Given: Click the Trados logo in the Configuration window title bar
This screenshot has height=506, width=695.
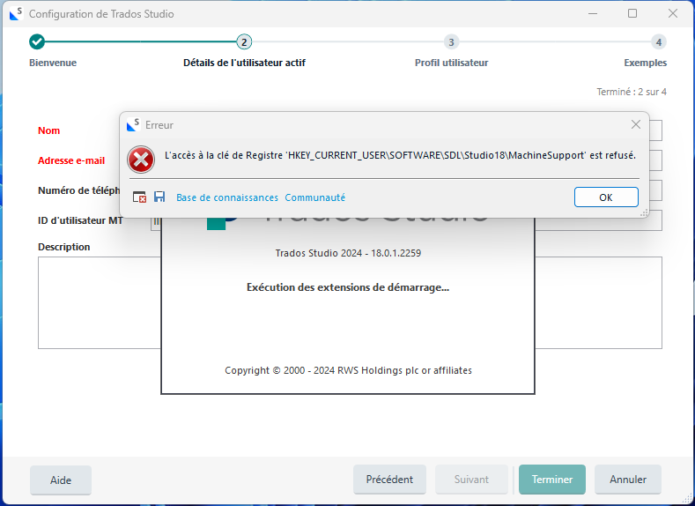Looking at the screenshot, I should coord(16,14).
